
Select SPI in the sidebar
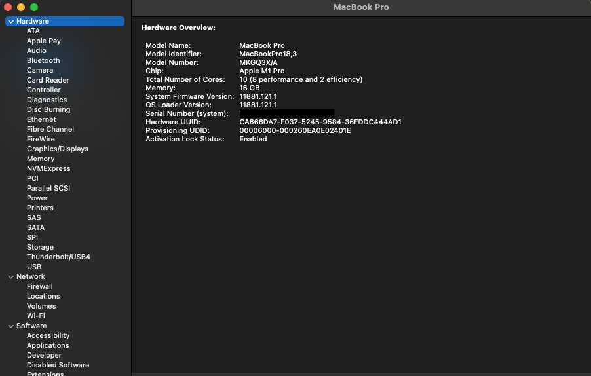pyautogui.click(x=32, y=237)
